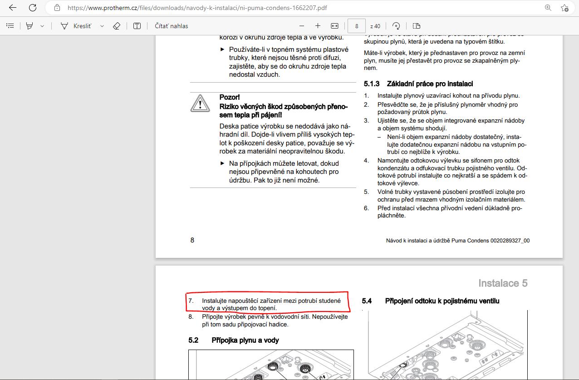This screenshot has height=380, width=579.
Task: Toggle fit to width view
Action: click(x=335, y=26)
